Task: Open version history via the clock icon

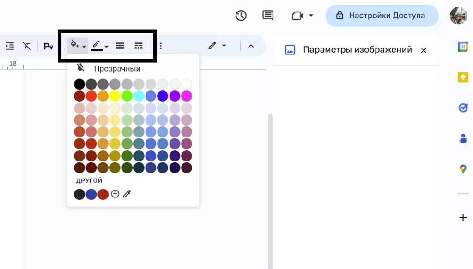Action: [x=241, y=15]
